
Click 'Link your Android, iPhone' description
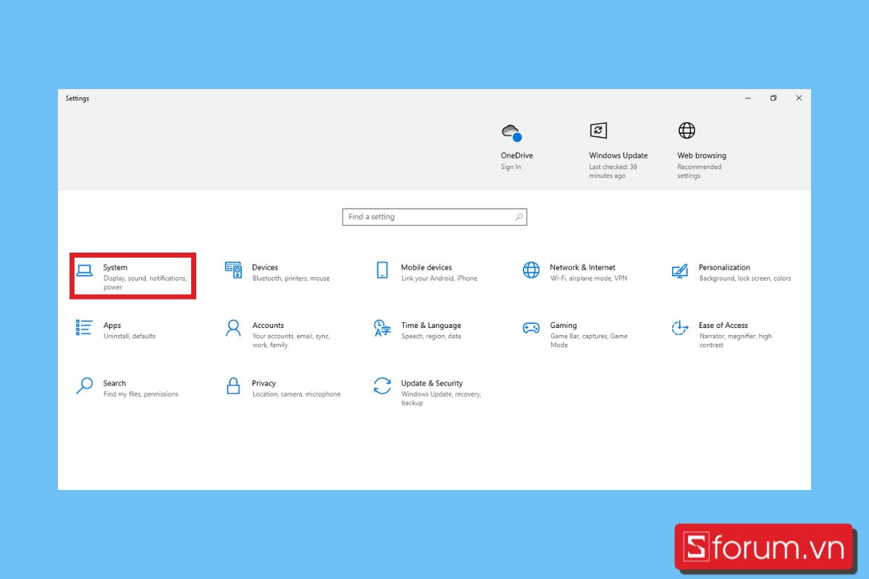pyautogui.click(x=440, y=279)
